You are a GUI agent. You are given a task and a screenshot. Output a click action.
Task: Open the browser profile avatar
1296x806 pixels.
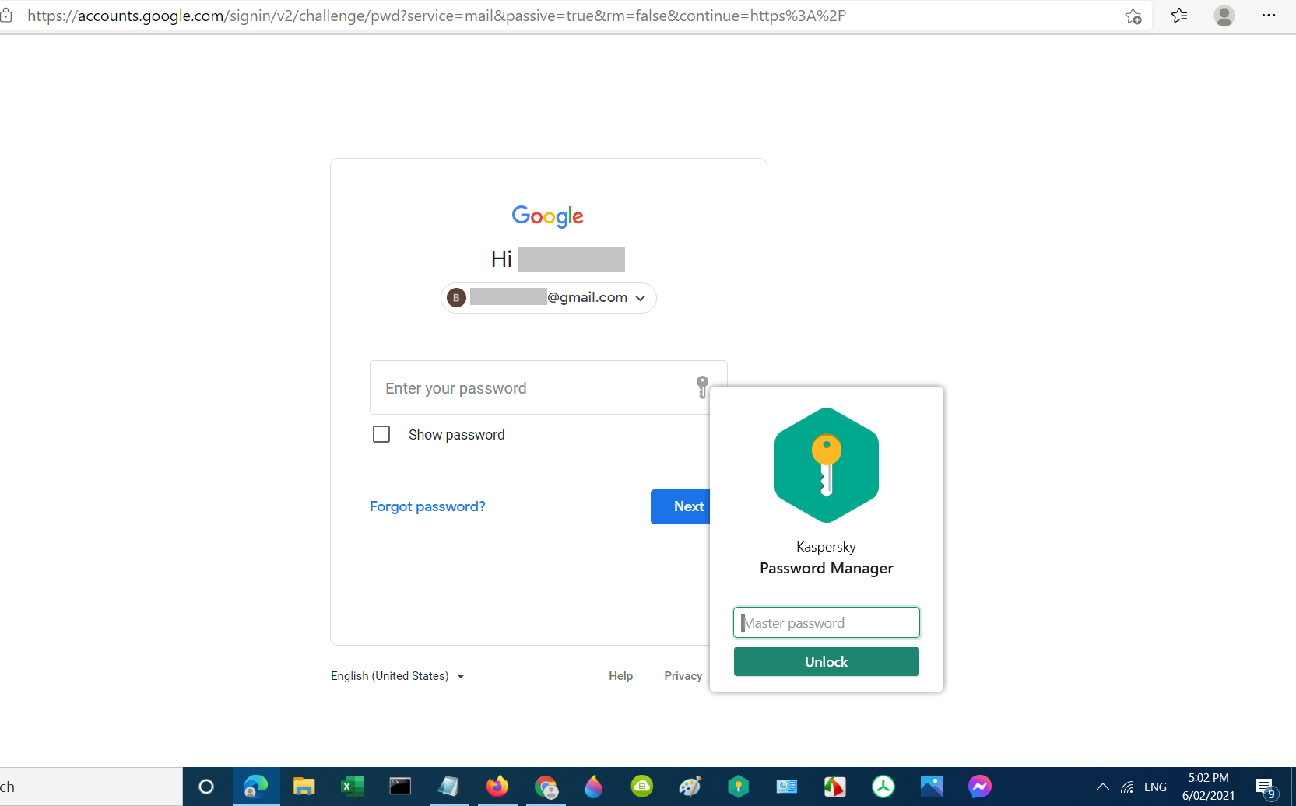pyautogui.click(x=1224, y=16)
